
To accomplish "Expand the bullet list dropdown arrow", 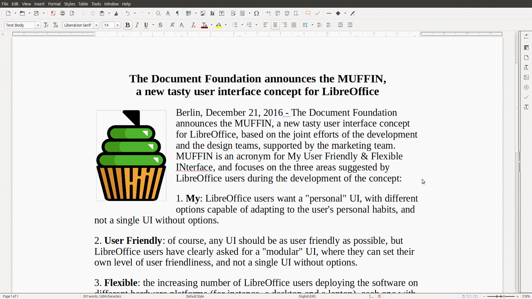I will [242, 25].
